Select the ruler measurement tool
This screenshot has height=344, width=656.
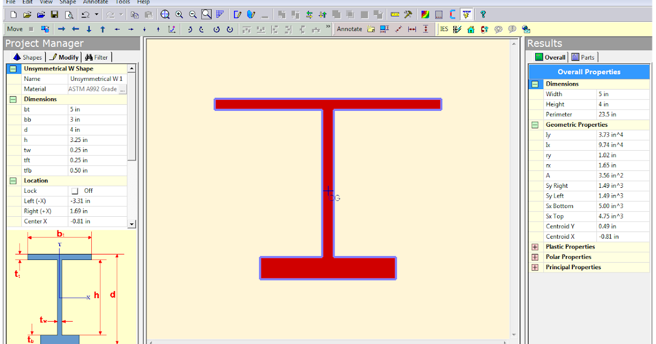click(396, 15)
